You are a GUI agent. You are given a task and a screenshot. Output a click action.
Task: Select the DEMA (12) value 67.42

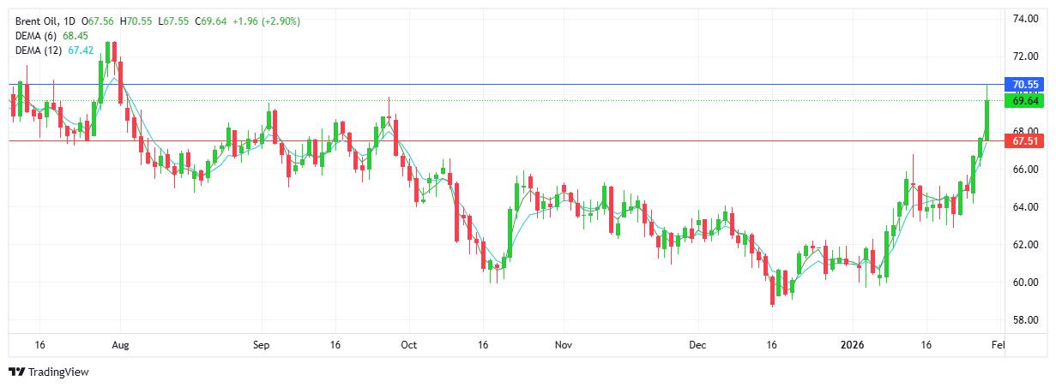pyautogui.click(x=81, y=51)
